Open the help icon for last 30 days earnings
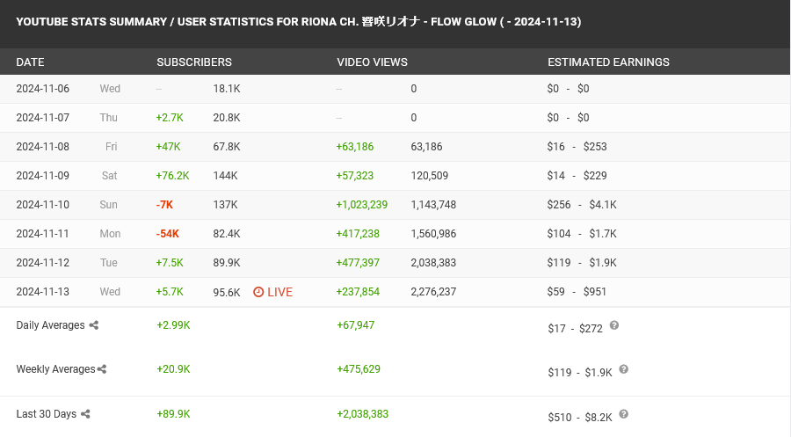Viewport: 791px width, 437px height. coord(623,414)
